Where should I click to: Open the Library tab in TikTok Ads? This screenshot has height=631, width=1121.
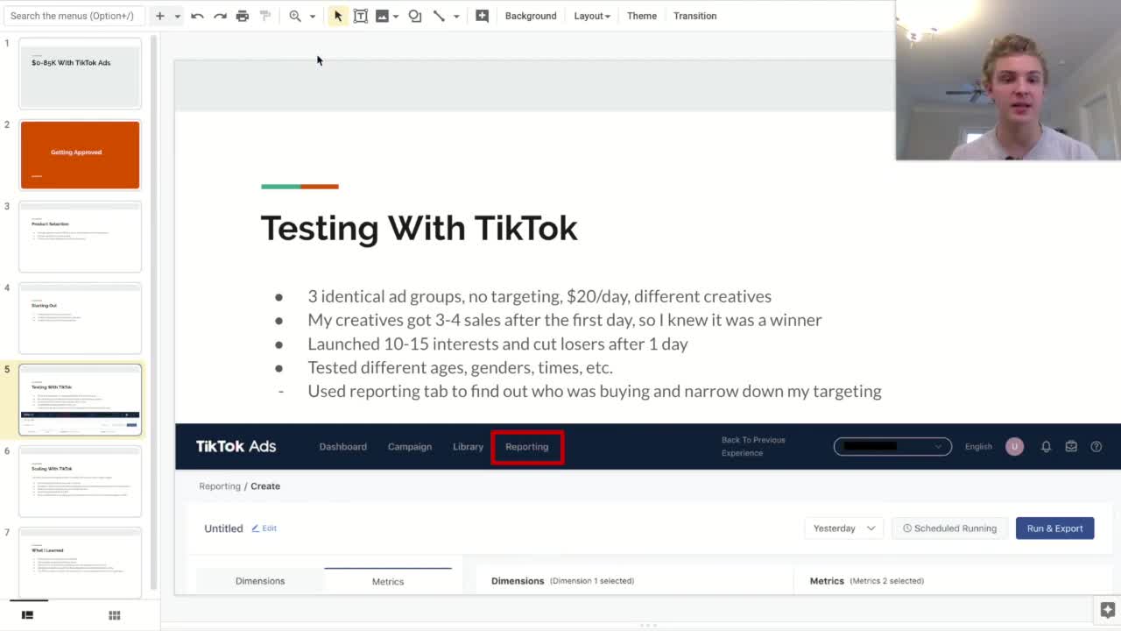pyautogui.click(x=468, y=447)
